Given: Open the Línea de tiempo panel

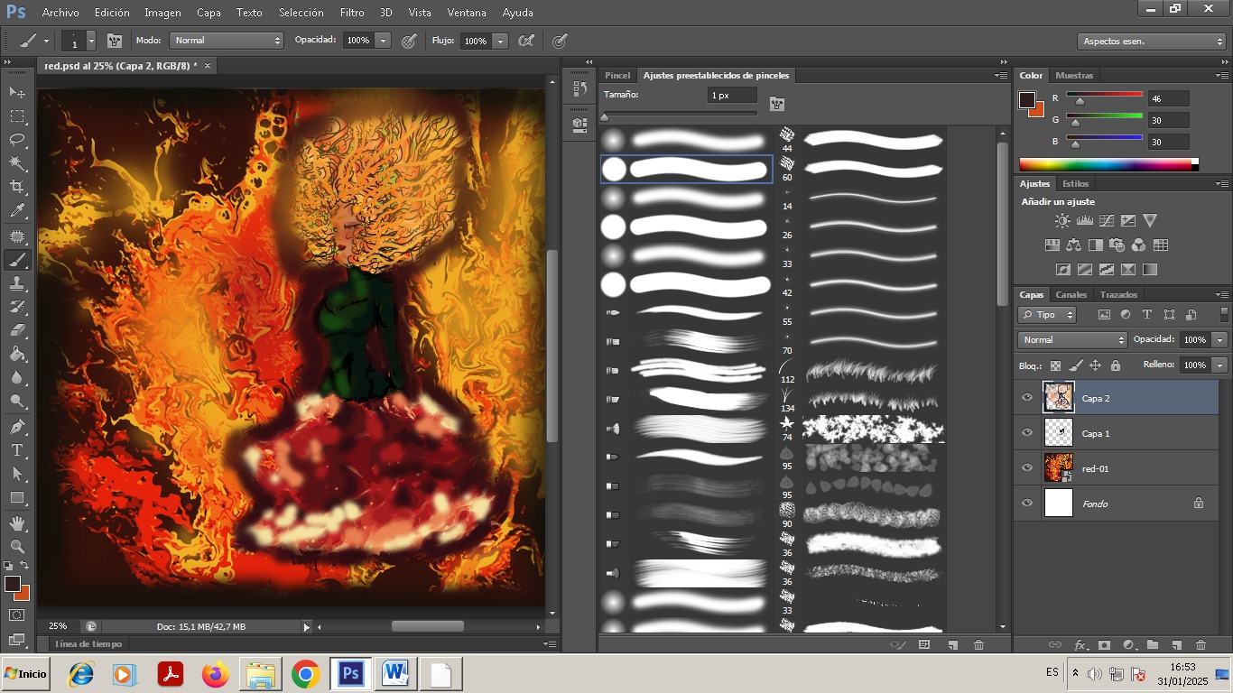Looking at the screenshot, I should [88, 644].
